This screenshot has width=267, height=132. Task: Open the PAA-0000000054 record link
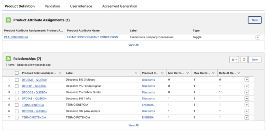tap(16, 37)
